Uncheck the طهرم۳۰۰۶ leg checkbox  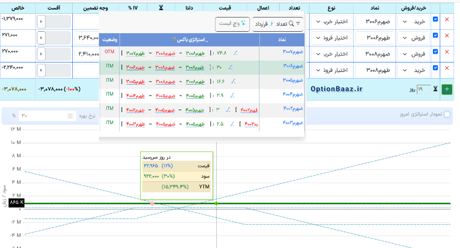click(435, 35)
